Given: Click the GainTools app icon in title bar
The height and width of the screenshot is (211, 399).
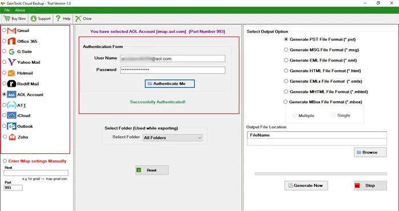Looking at the screenshot, I should (3, 3).
